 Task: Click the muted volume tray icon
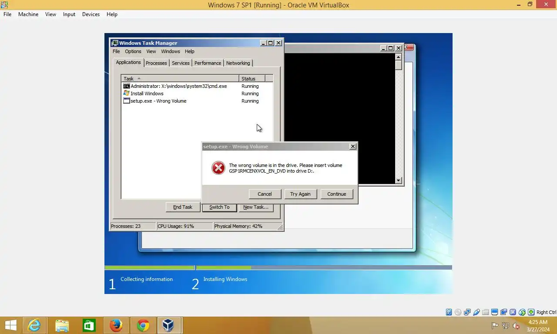click(516, 325)
